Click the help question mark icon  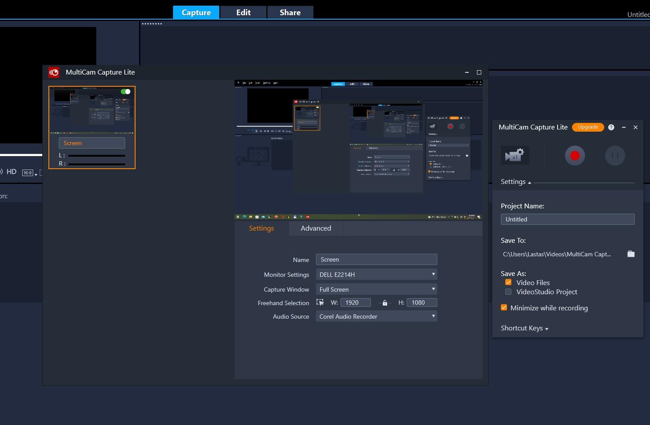click(611, 127)
